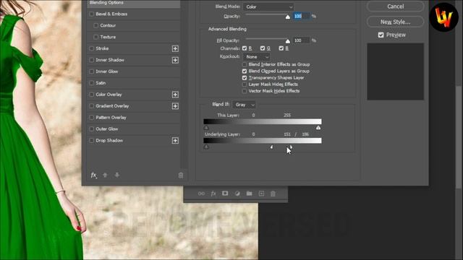Select the Stroke label in styles list
This screenshot has height=260, width=463.
(102, 48)
